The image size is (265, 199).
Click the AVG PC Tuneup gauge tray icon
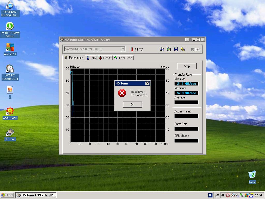tap(233, 195)
